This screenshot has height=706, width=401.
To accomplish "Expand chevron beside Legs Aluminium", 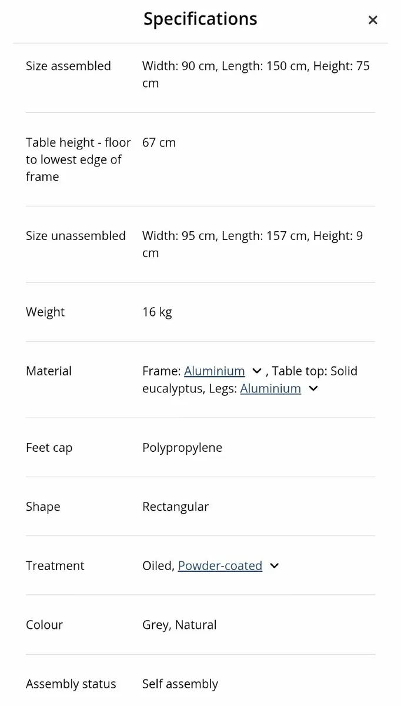I will (x=313, y=389).
